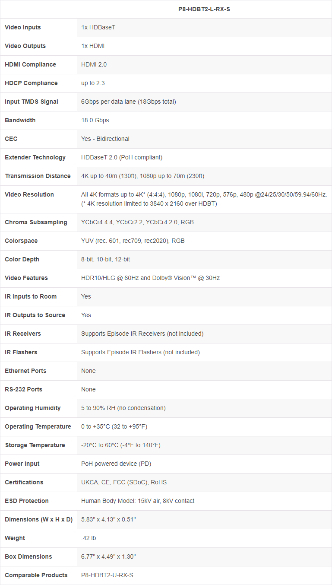Click the Transmission Distance value text
Screen dimensions: 332x585
tap(142, 176)
